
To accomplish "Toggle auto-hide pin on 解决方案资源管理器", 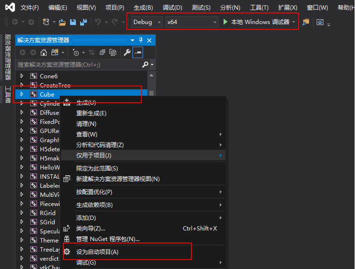I will click(141, 40).
